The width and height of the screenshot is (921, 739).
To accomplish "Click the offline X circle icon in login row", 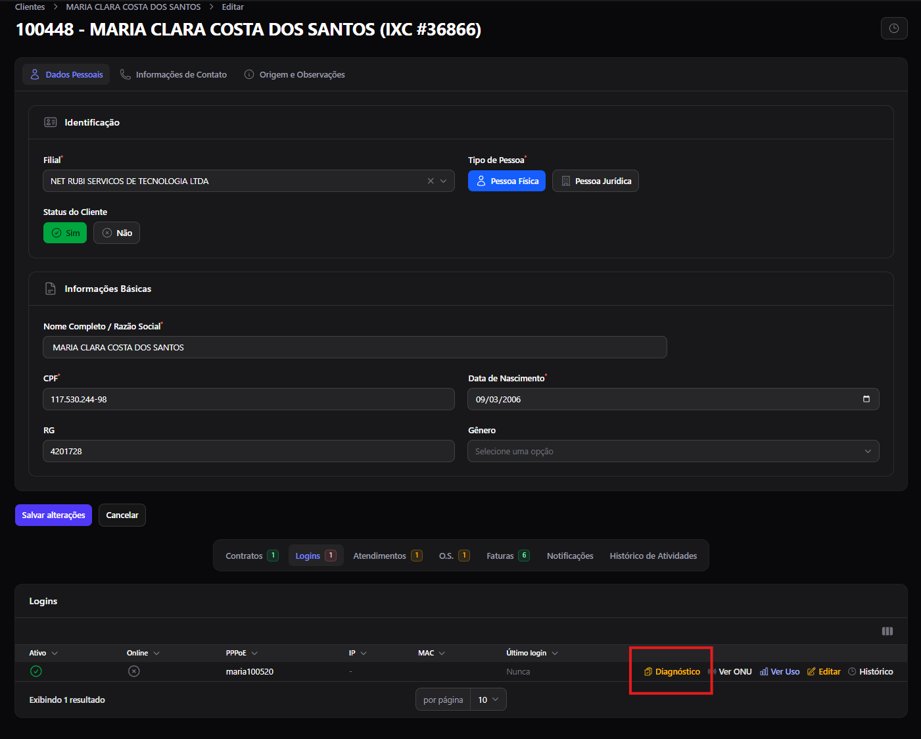I will pos(134,671).
